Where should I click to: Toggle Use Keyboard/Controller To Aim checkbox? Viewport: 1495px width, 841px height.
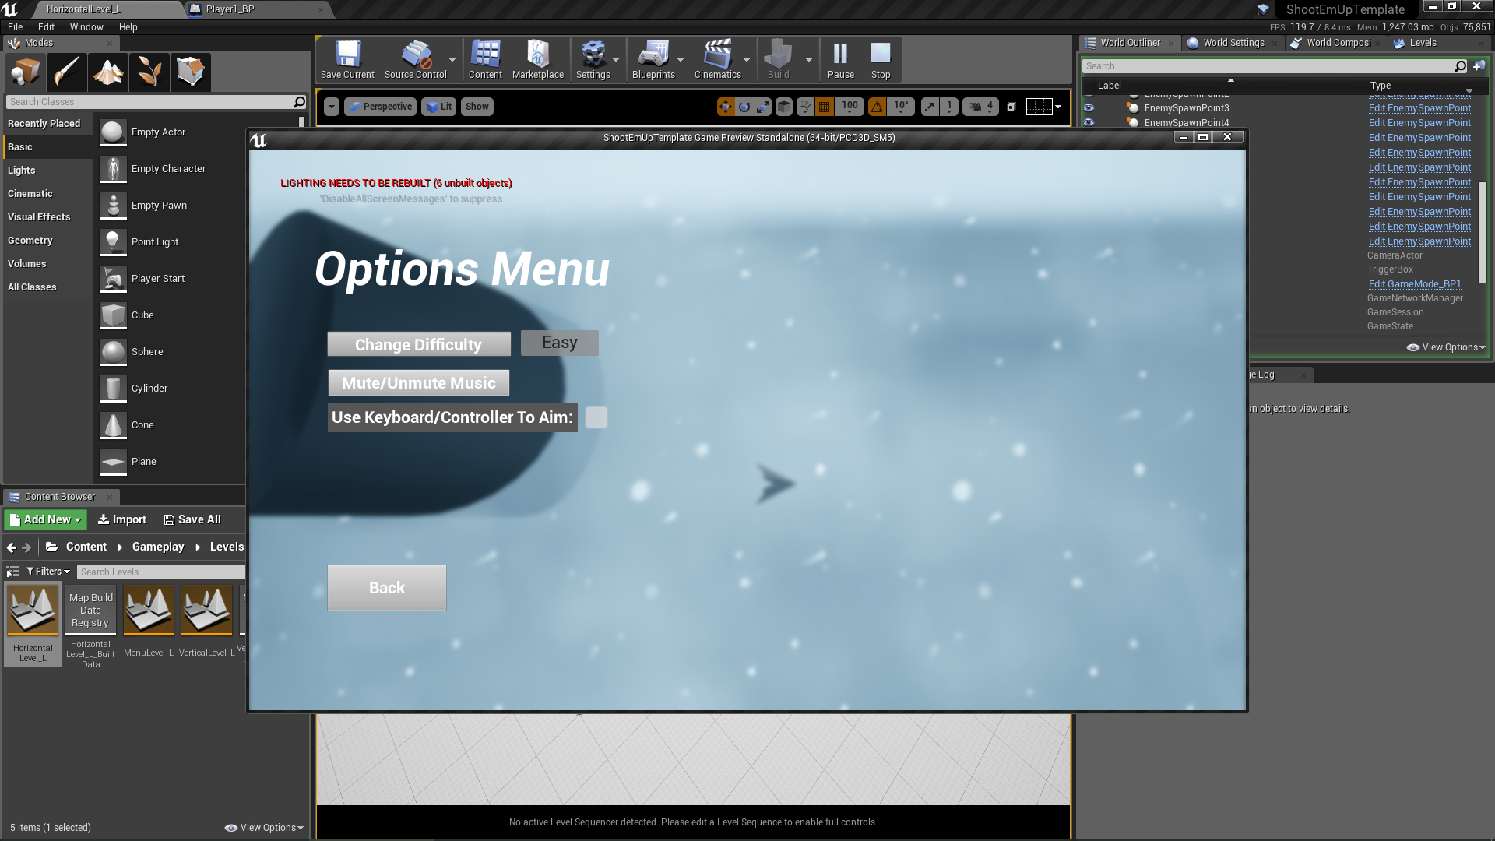click(596, 416)
